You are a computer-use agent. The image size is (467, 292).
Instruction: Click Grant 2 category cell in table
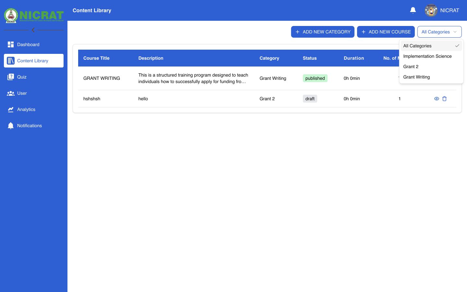[267, 99]
